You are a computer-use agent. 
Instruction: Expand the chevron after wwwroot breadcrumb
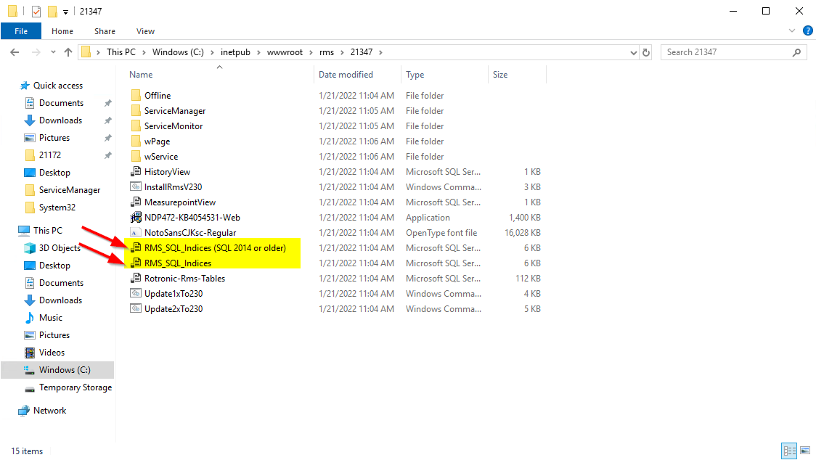pos(311,52)
